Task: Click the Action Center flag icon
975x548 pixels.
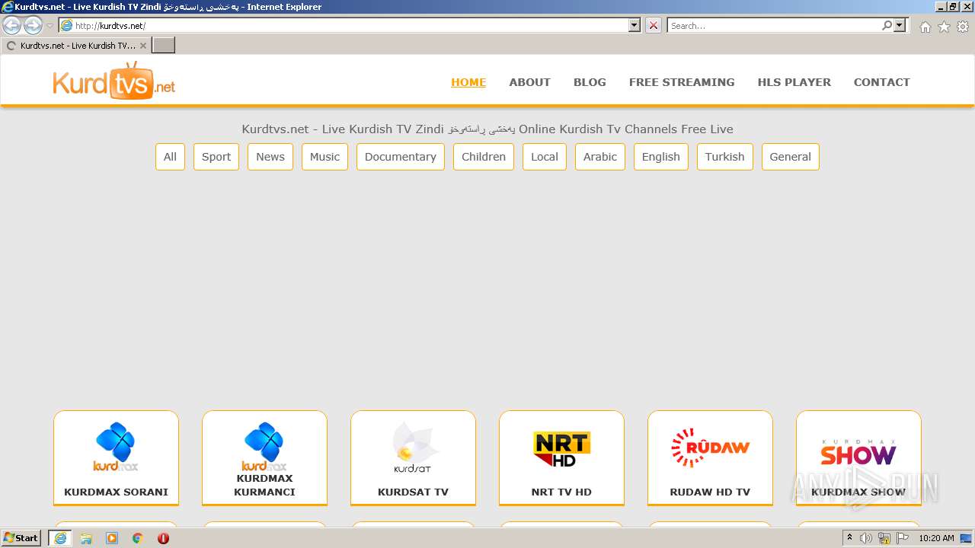Action: [x=903, y=538]
